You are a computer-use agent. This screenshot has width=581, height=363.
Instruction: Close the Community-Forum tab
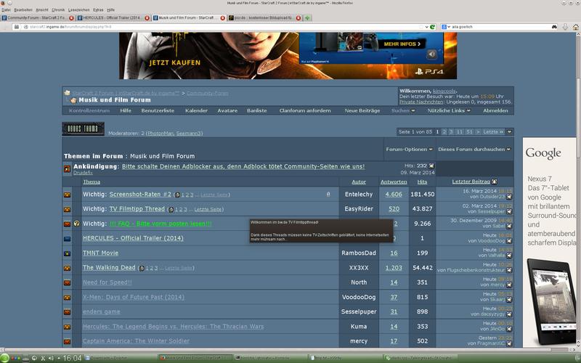click(x=71, y=17)
